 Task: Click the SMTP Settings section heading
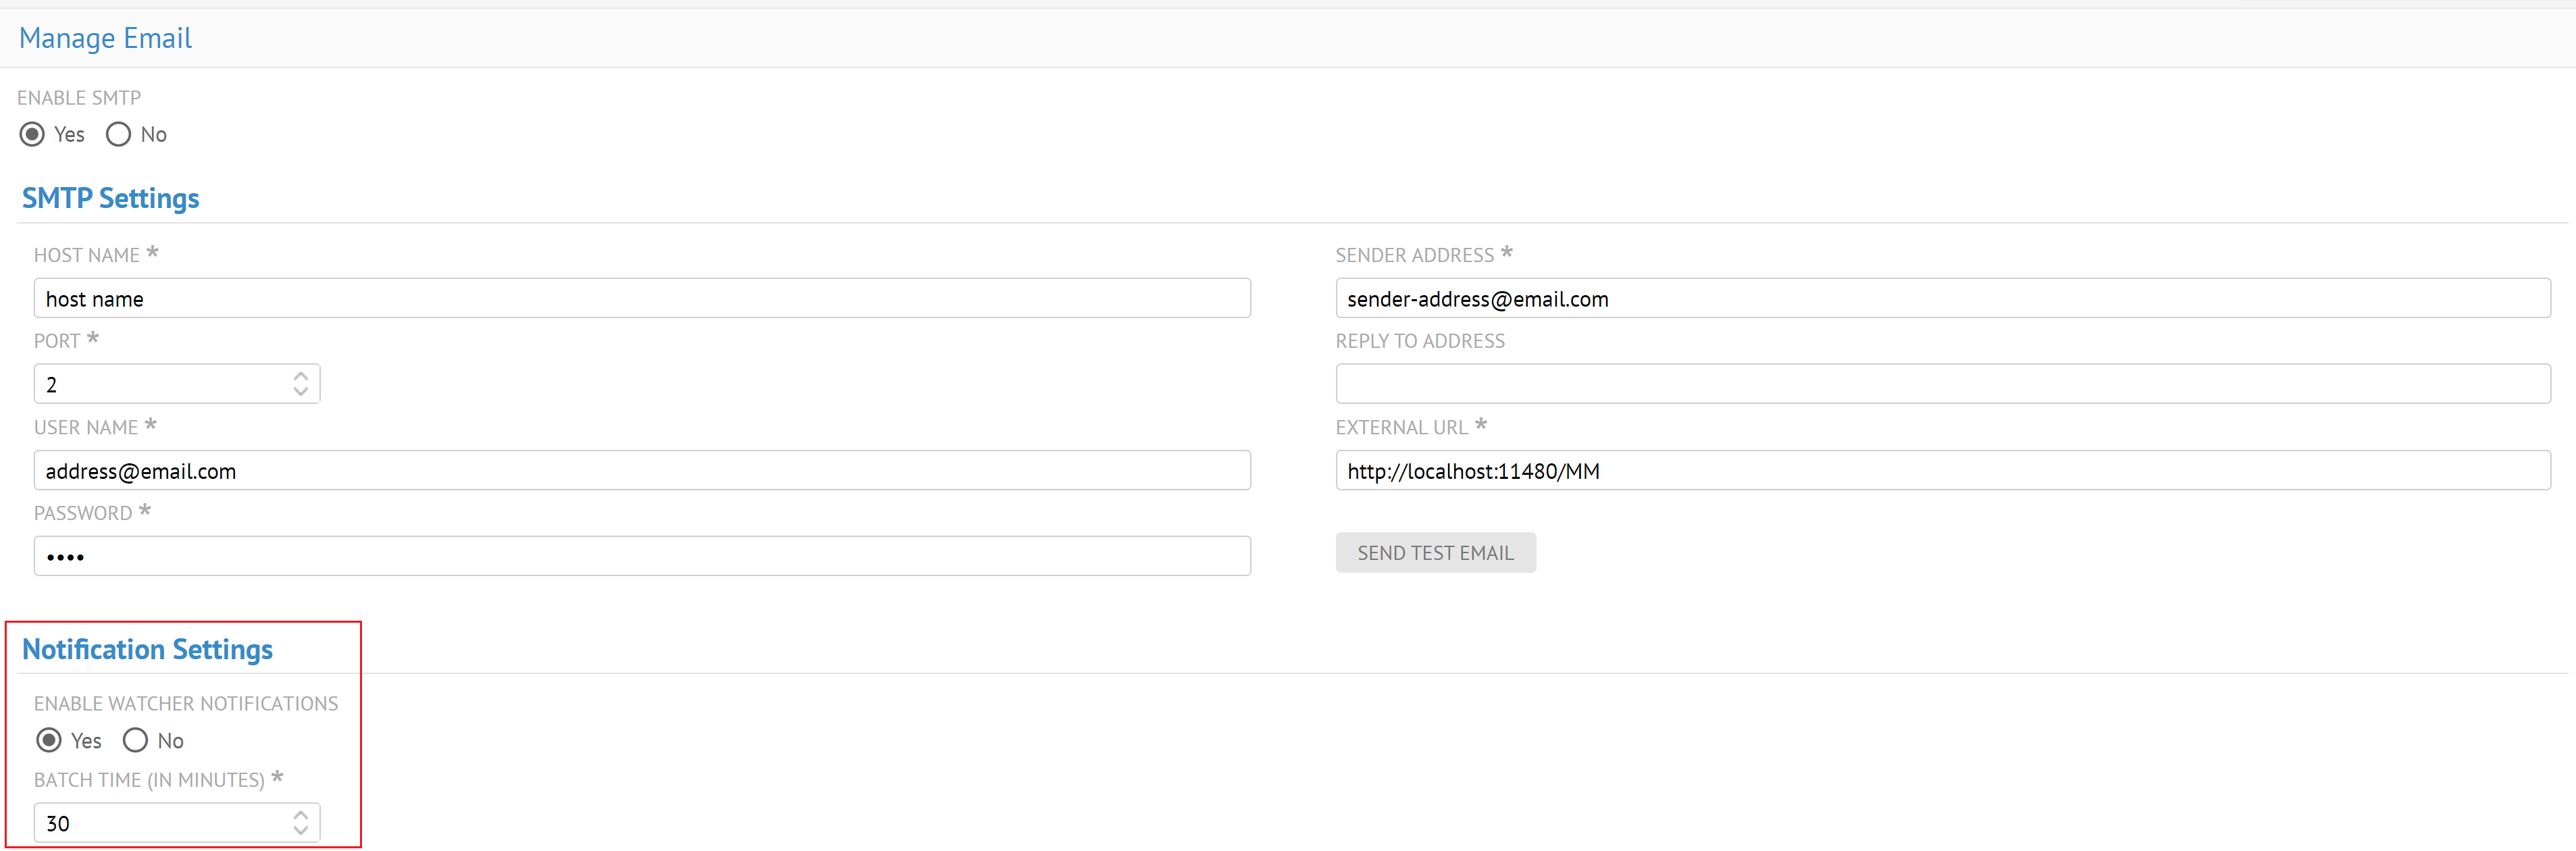coord(110,198)
